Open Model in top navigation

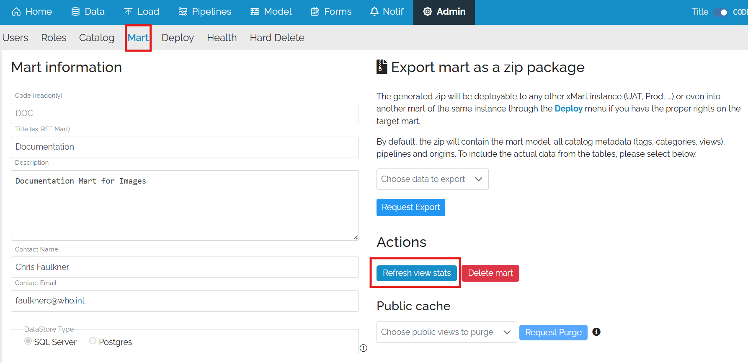click(271, 12)
